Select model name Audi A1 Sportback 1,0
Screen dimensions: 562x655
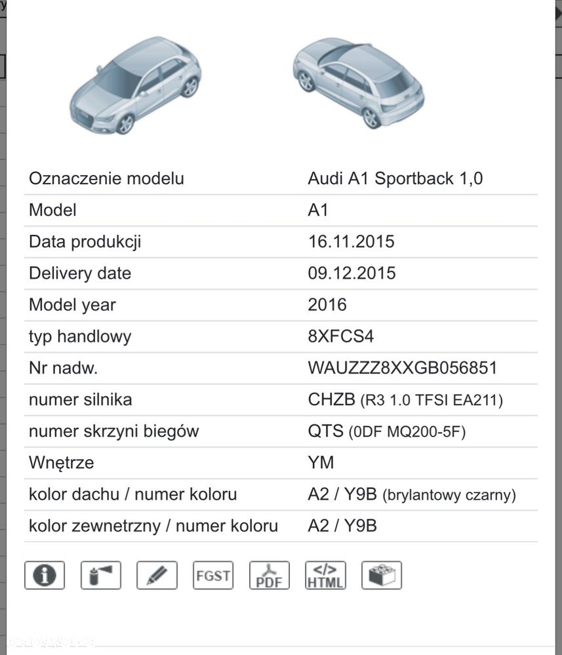(395, 178)
